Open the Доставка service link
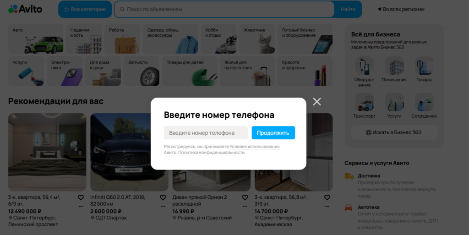This screenshot has width=469, height=235. click(369, 176)
